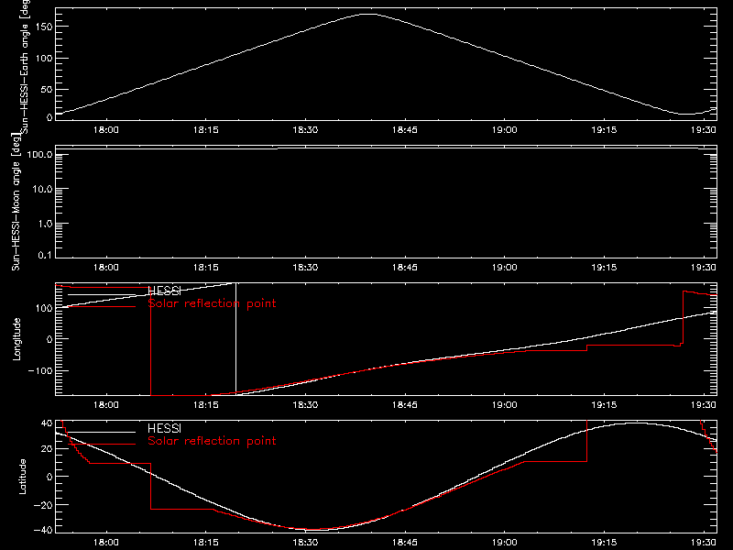The width and height of the screenshot is (733, 550).
Task: Click the 19:00 time label under the Earth angle plot
Action: coord(505,130)
